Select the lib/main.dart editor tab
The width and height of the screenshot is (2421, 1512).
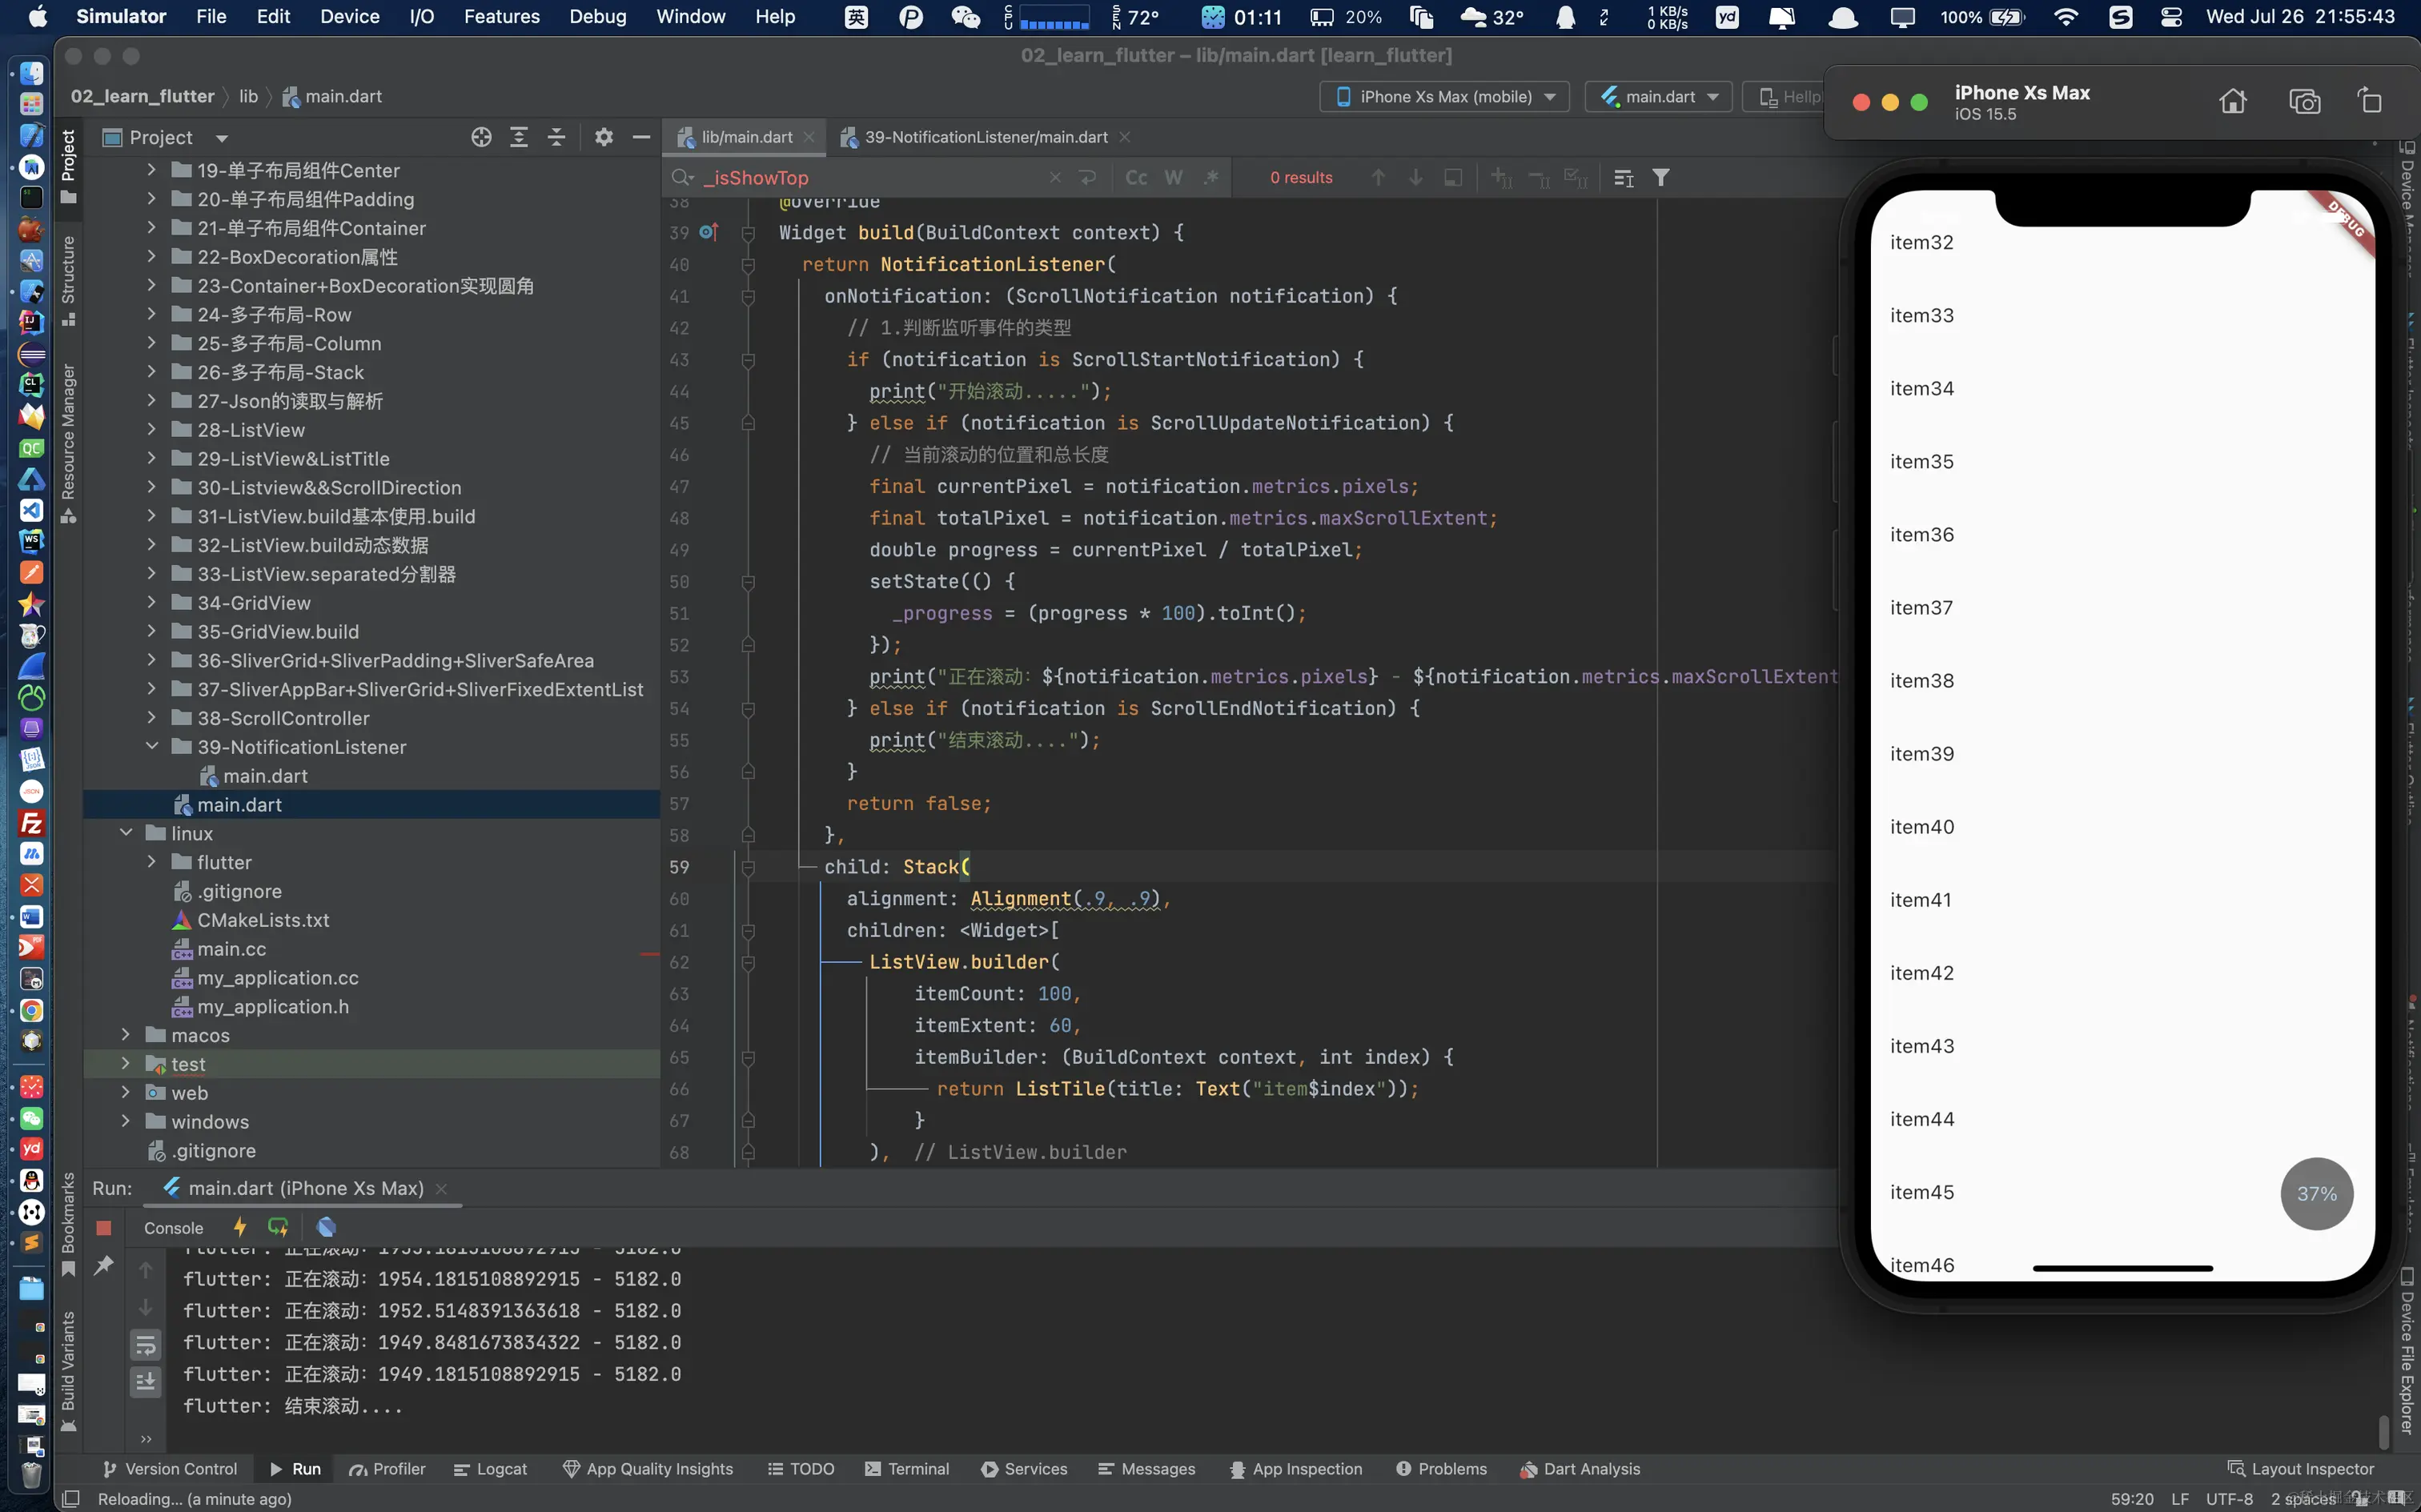pos(746,137)
